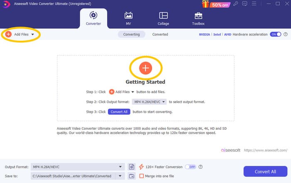The height and width of the screenshot is (183, 291).
Task: Click the Aiseesoft app logo
Action: pos(7,4)
